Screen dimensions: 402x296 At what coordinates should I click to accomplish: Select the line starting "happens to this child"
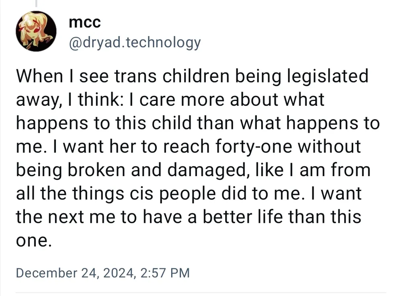click(197, 123)
